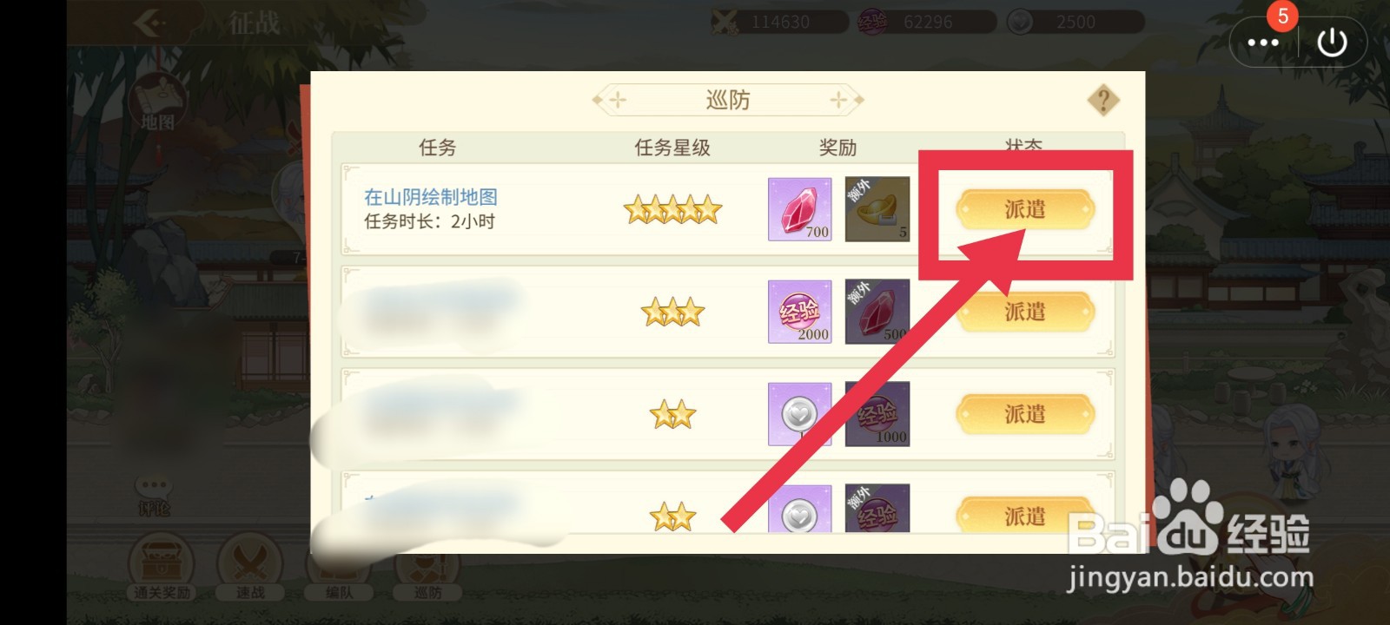Click 派遣 in the third mission row
The image size is (1390, 625).
[x=1025, y=414]
